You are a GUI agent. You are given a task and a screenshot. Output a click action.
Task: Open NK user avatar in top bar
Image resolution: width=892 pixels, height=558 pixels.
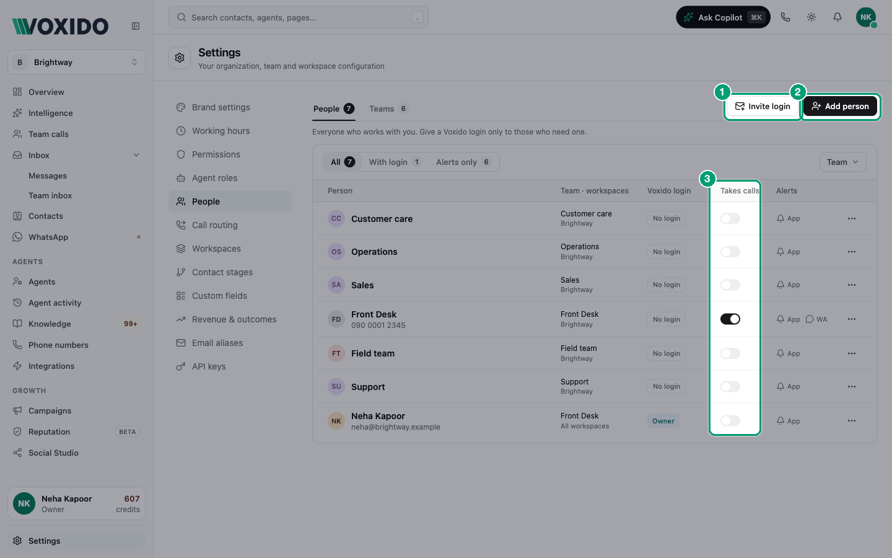click(x=866, y=17)
